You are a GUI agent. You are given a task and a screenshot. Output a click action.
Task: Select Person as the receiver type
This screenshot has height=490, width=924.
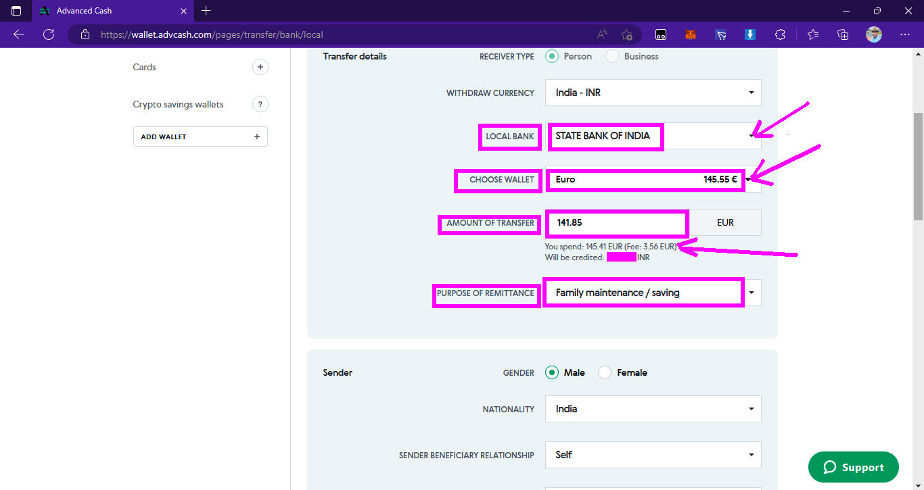pos(552,56)
